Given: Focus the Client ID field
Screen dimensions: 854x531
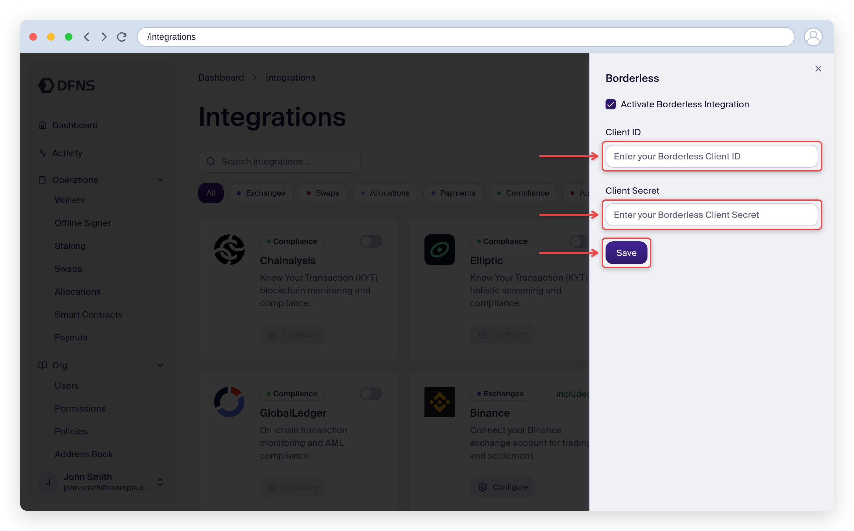Looking at the screenshot, I should pyautogui.click(x=712, y=156).
